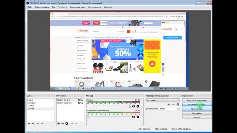Remove the selected source with the minus icon
The width and height of the screenshot is (237, 133).
pos(63,123)
